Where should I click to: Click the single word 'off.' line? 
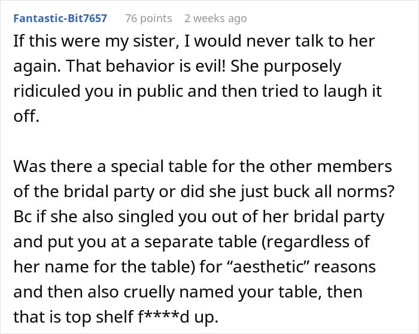tap(26, 116)
